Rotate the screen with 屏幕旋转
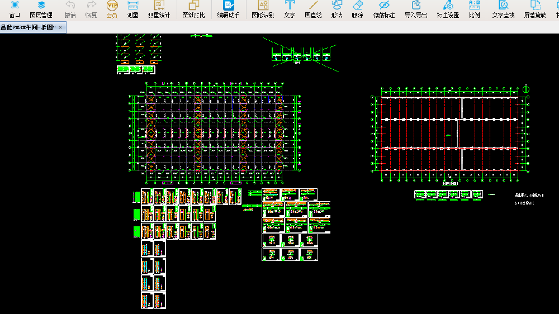Screen dimensions: 559x314 (536, 9)
